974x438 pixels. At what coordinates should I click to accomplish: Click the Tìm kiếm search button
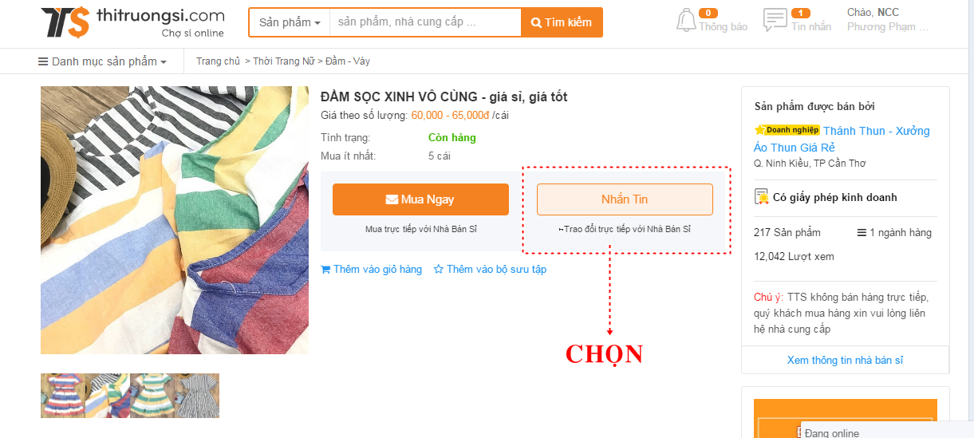coord(562,22)
